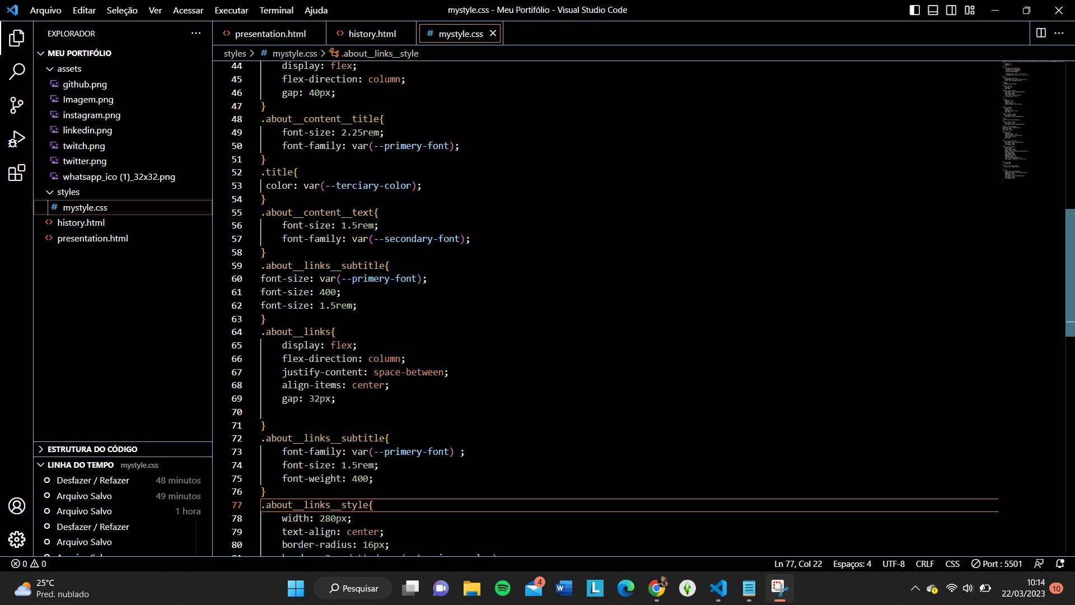Click mystyle.css breadcrumb segment
Image resolution: width=1075 pixels, height=605 pixels.
[289, 53]
